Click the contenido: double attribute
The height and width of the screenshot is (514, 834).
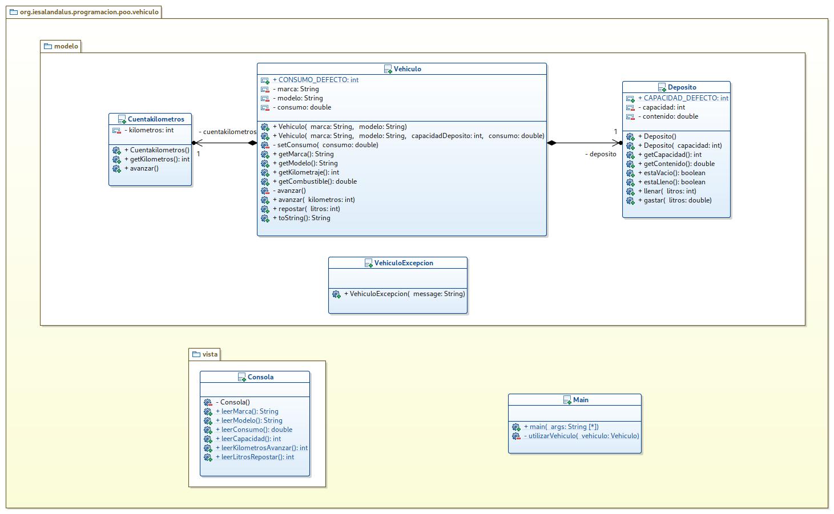(x=668, y=116)
